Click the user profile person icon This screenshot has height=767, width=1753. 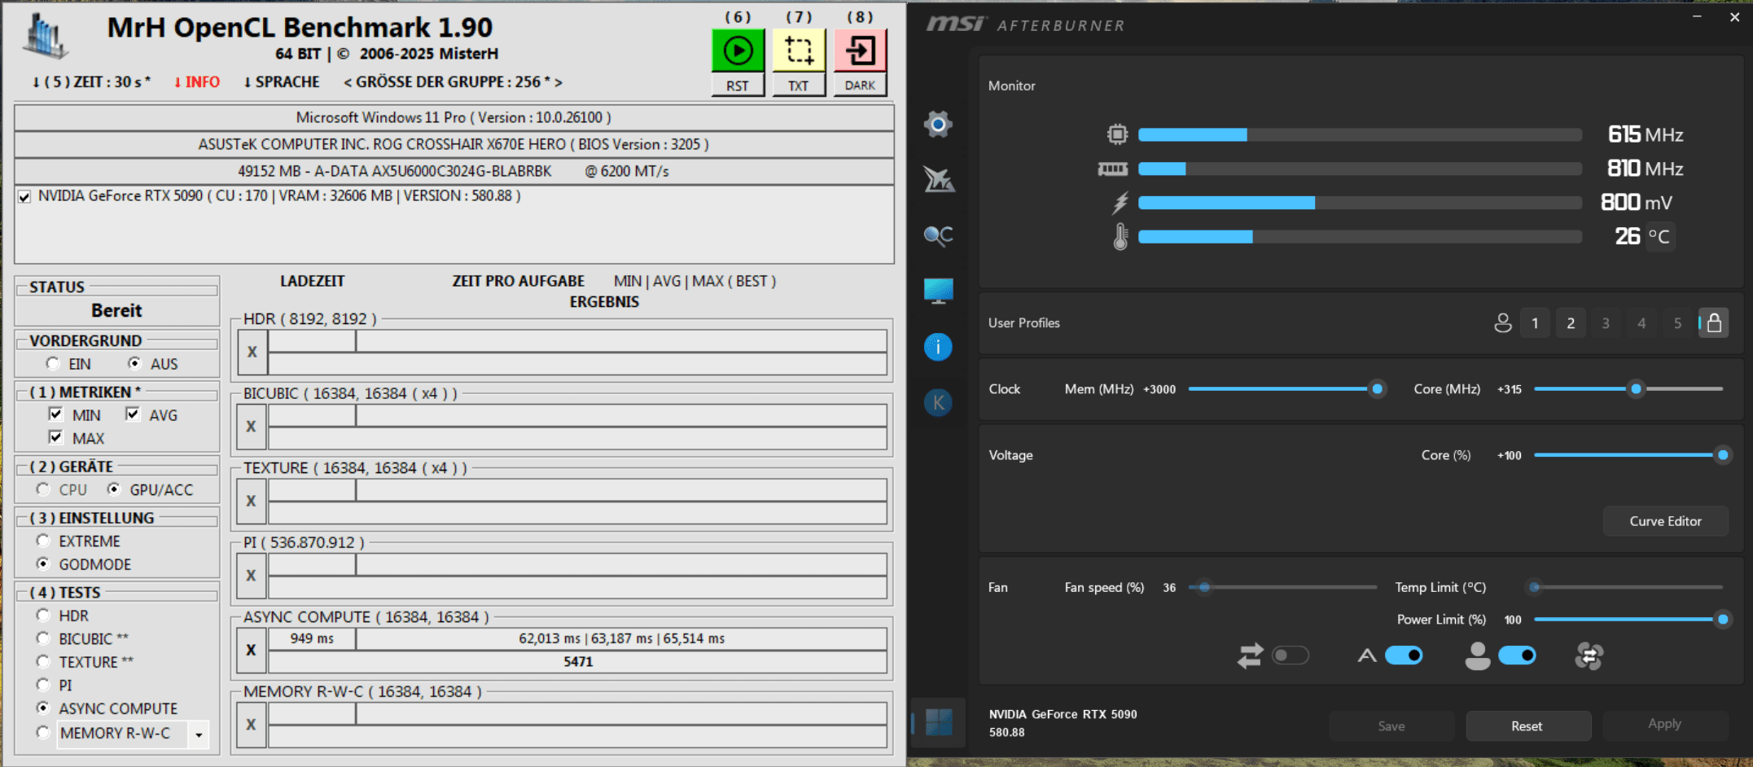coord(1503,323)
